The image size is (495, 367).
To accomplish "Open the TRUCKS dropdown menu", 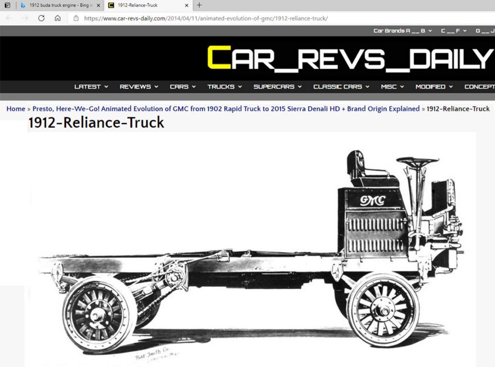I will (224, 86).
